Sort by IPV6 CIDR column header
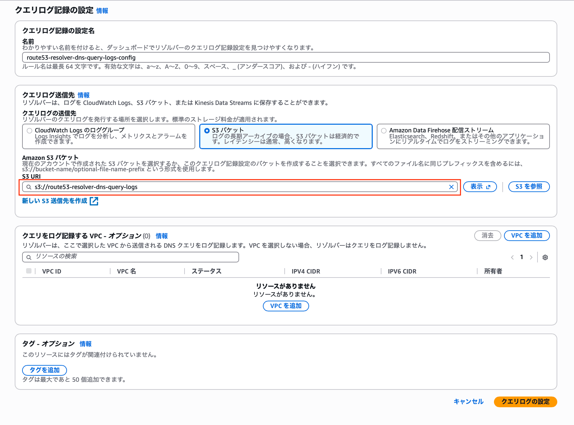This screenshot has height=425, width=574. 402,271
